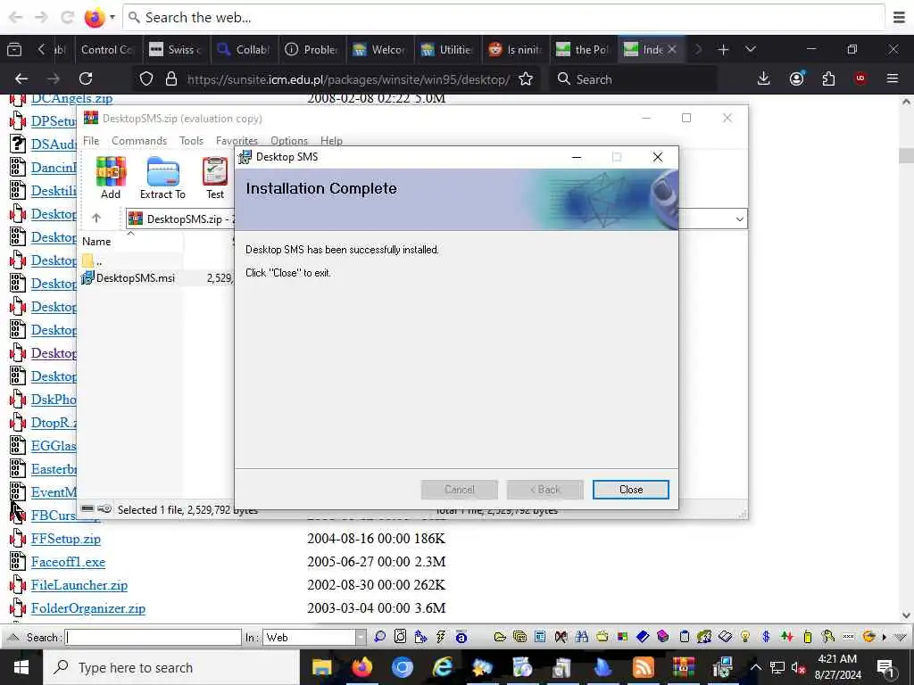Go back in the Firefox navigation bar

point(21,78)
